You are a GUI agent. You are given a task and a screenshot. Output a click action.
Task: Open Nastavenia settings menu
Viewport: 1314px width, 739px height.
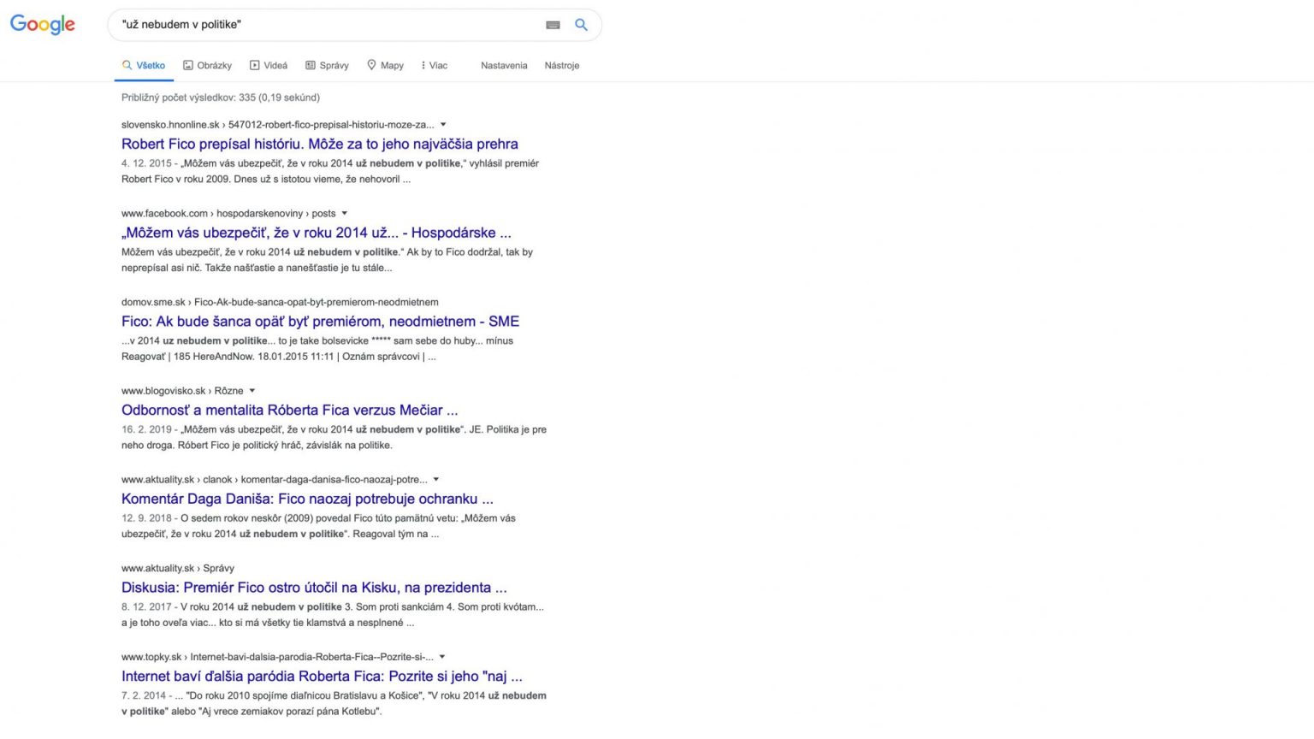coord(504,65)
